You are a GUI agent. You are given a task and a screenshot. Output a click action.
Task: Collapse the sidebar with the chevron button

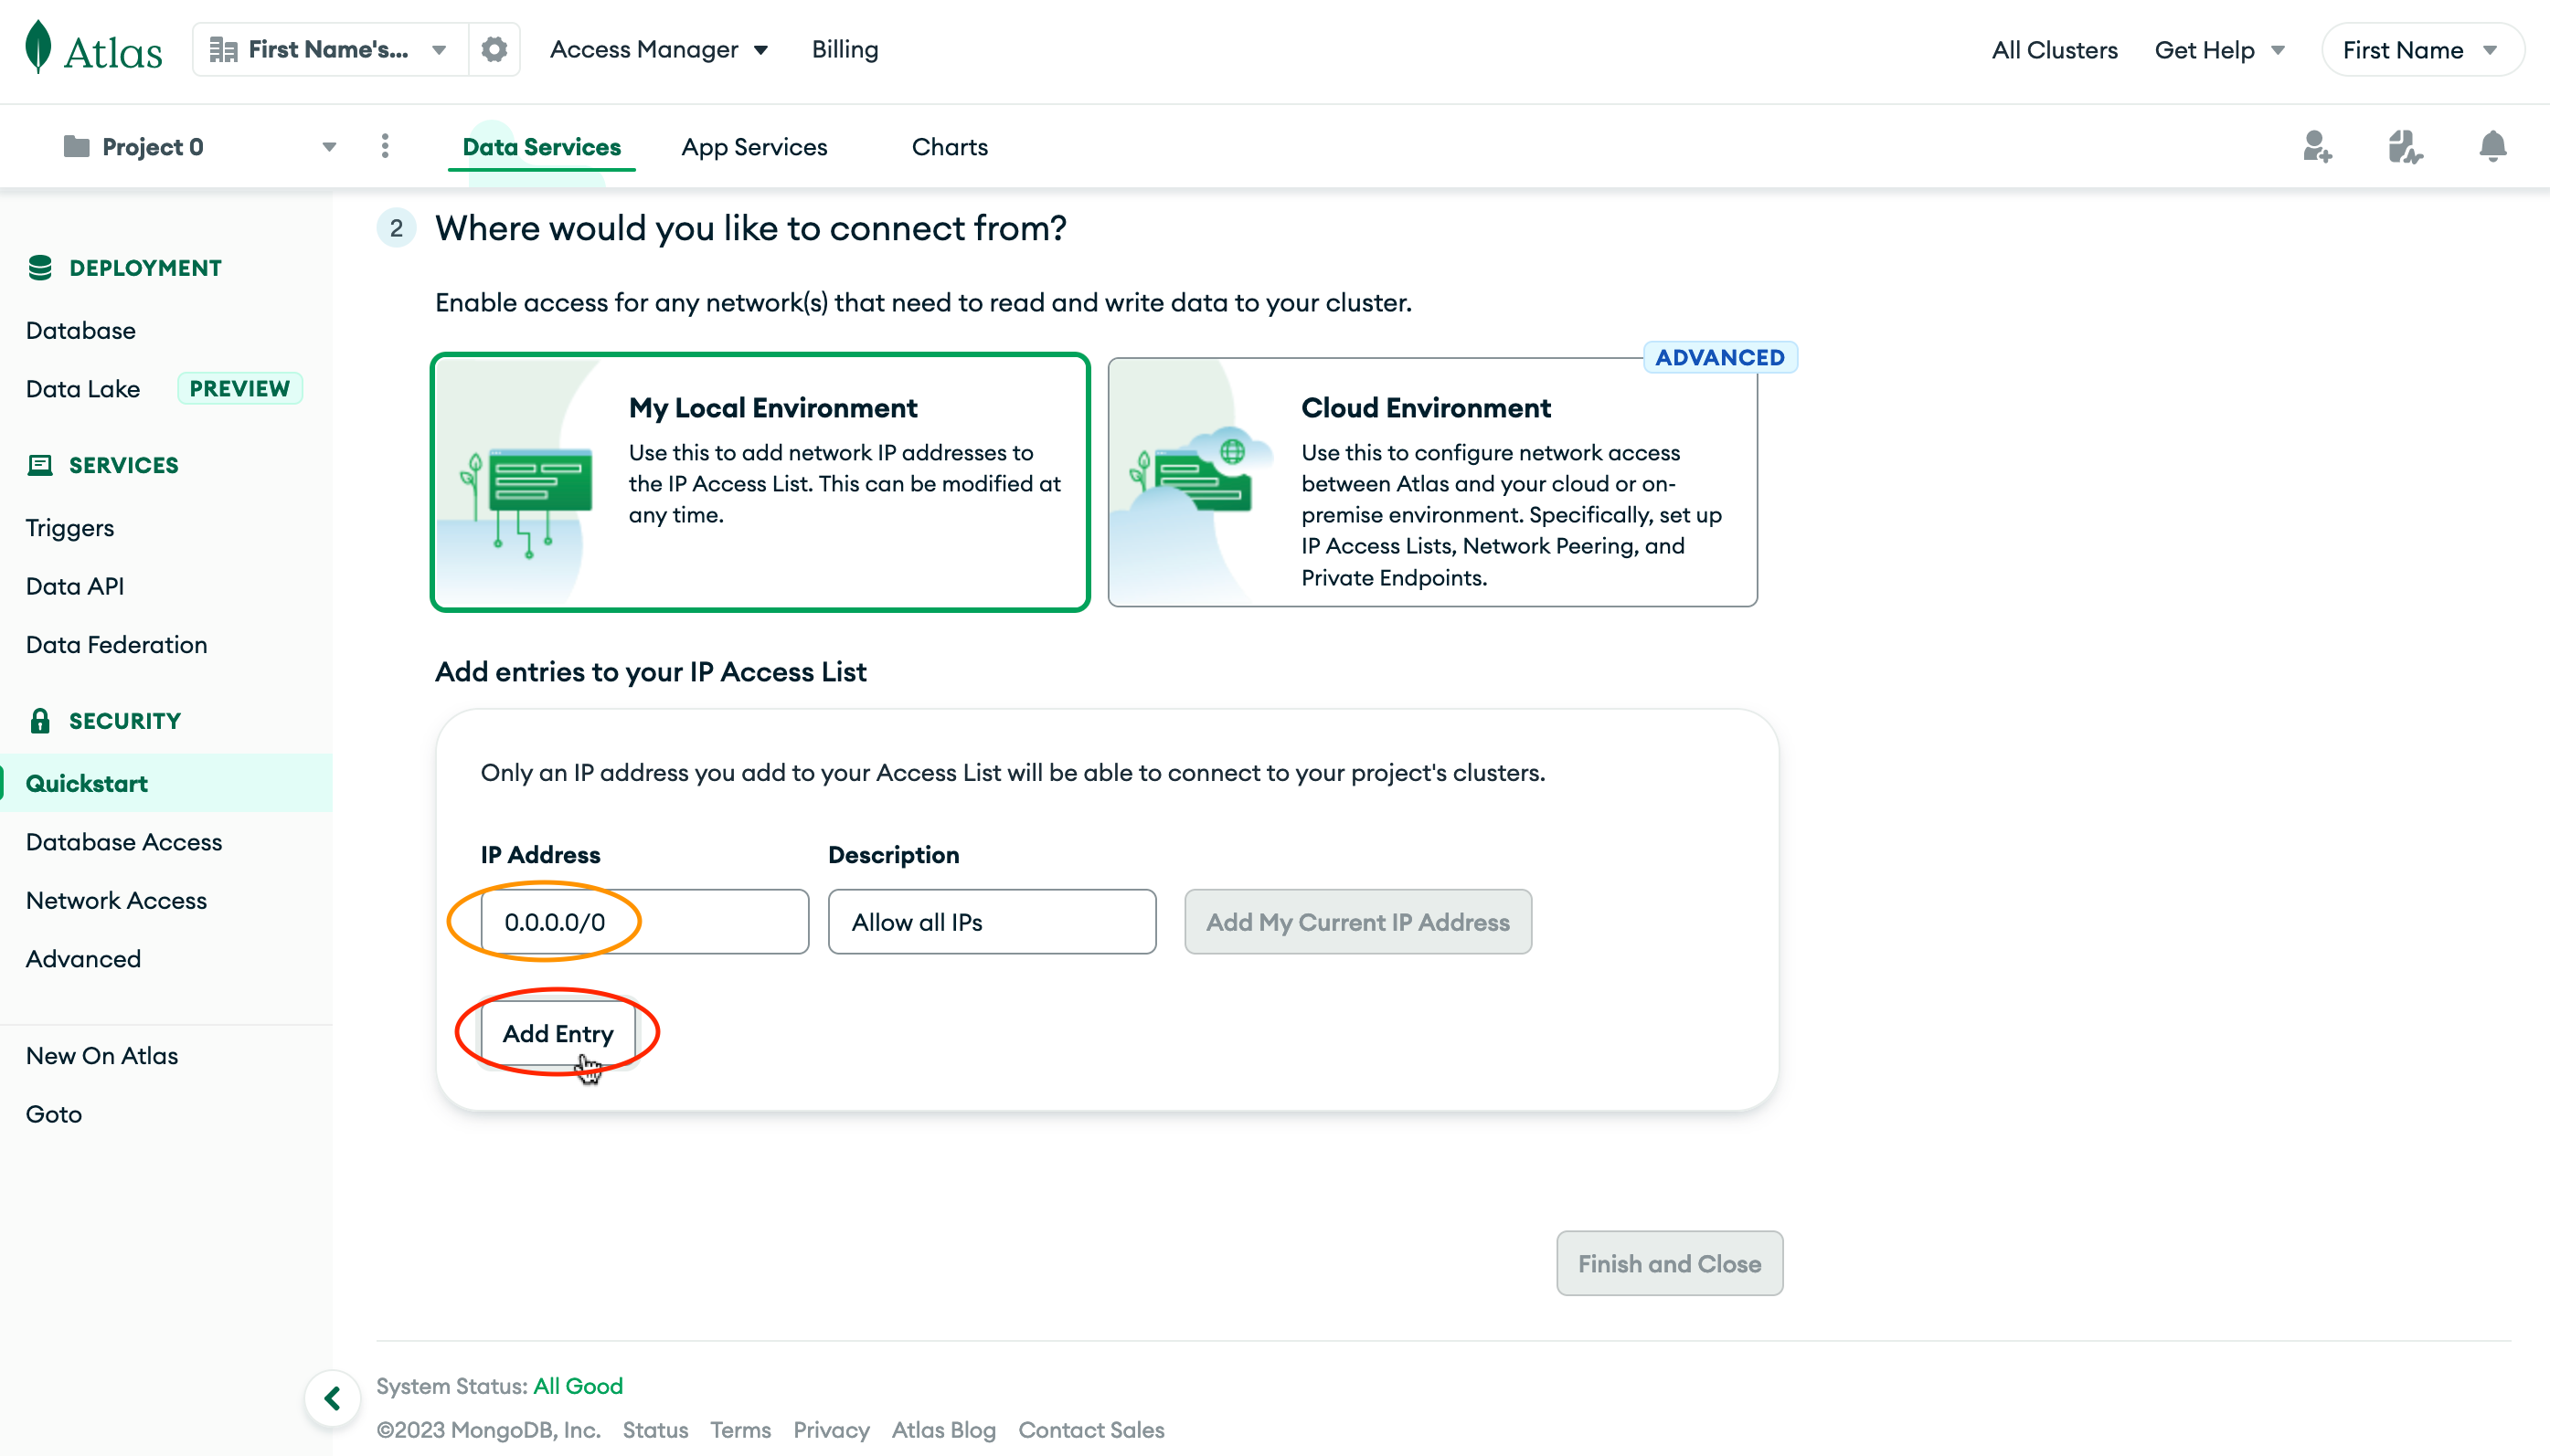(x=332, y=1398)
